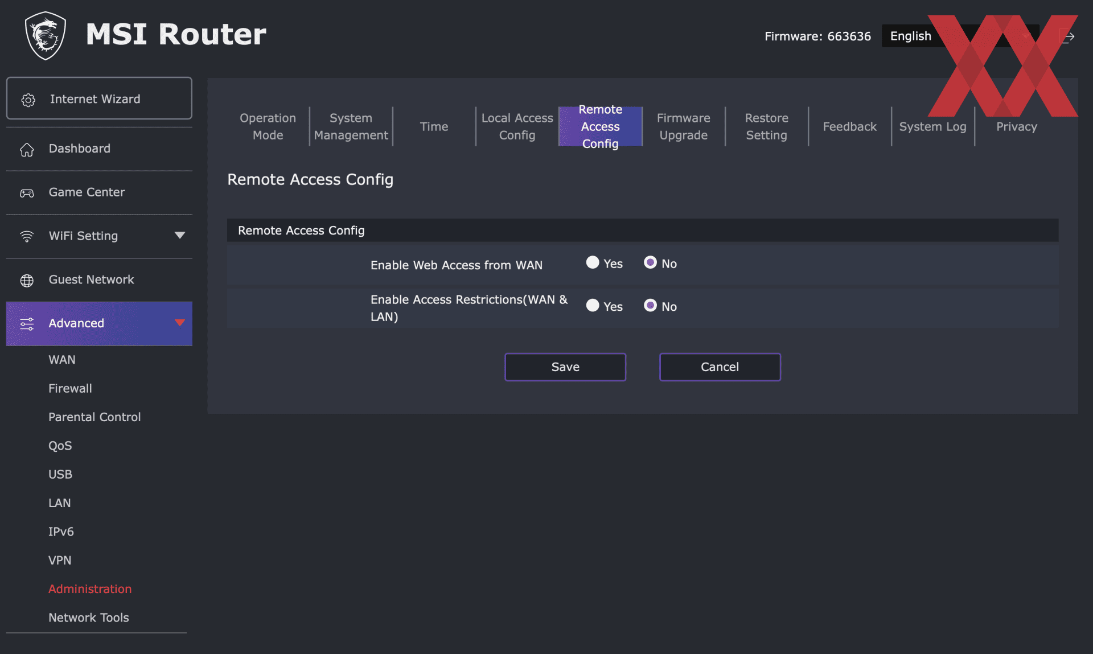1093x654 pixels.
Task: Open the WAN submenu item
Action: coord(62,360)
